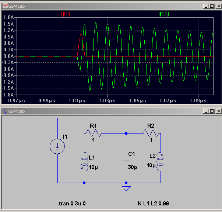The height and width of the screenshot is (212, 222).
Task: Click the R1 resistor symbol
Action: 93,133
